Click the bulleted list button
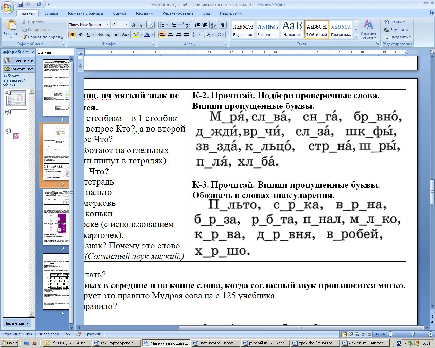This screenshot has width=435, height=348. point(162,25)
